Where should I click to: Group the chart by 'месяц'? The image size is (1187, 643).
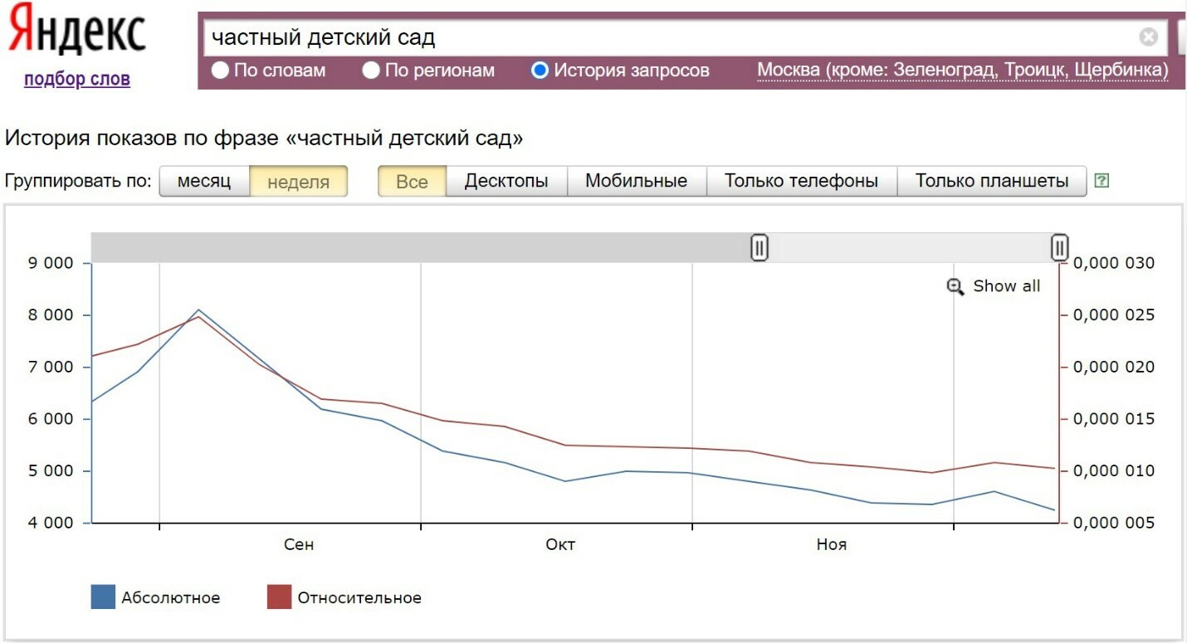pyautogui.click(x=204, y=181)
